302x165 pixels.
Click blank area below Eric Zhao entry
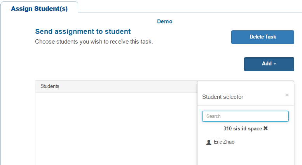[x=245, y=156]
